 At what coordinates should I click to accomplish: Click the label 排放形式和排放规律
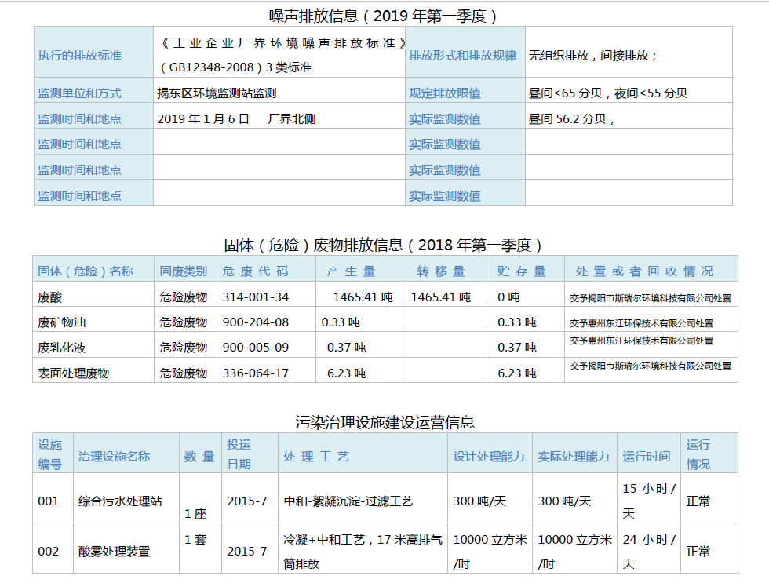pyautogui.click(x=462, y=56)
